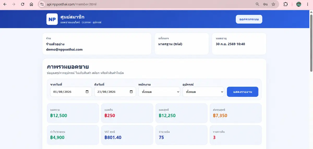Click the ยอดขายออนไลน์ · License · อุปกรณ์ subtitle

tap(81, 22)
